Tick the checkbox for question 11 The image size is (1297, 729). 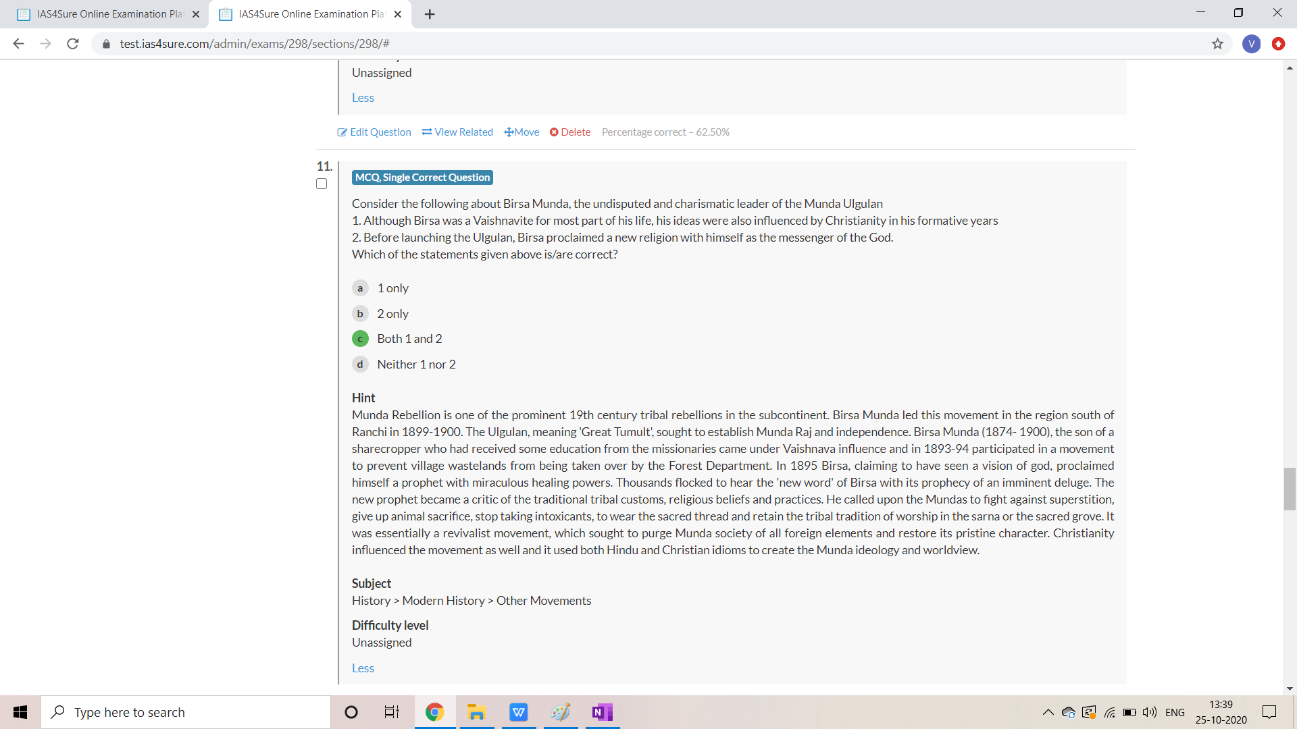pos(322,184)
